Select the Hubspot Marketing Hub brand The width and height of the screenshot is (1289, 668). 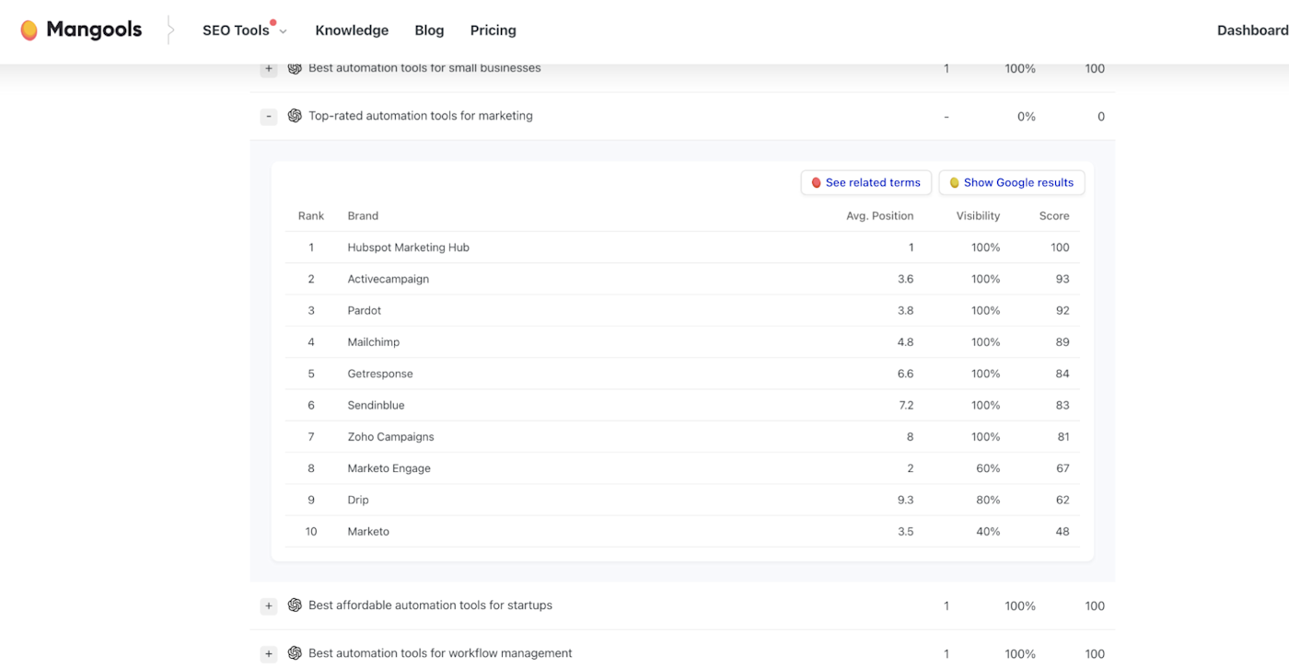[409, 248]
